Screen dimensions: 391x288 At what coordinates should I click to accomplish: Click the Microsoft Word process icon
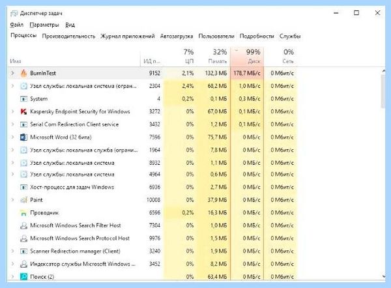tap(23, 137)
